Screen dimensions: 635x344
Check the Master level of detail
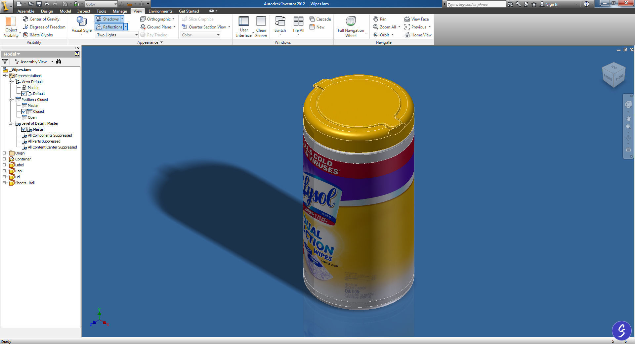24,129
